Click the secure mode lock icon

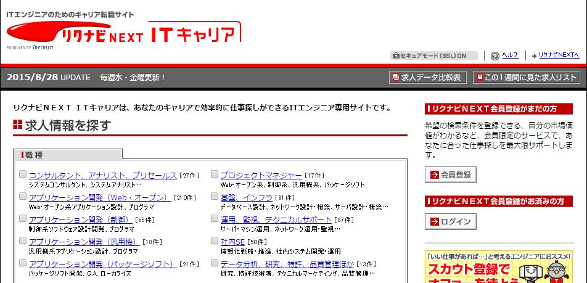click(396, 55)
